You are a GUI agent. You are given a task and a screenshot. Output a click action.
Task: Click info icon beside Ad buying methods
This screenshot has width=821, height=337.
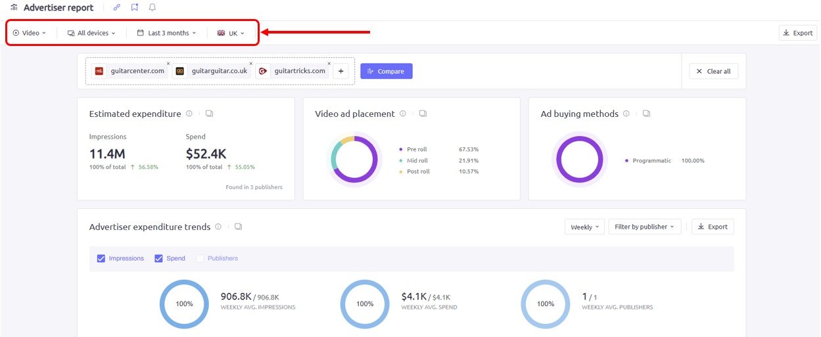626,114
